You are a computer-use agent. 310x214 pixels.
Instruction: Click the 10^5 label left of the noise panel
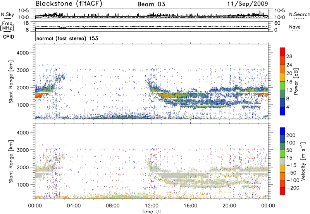pyautogui.click(x=24, y=10)
